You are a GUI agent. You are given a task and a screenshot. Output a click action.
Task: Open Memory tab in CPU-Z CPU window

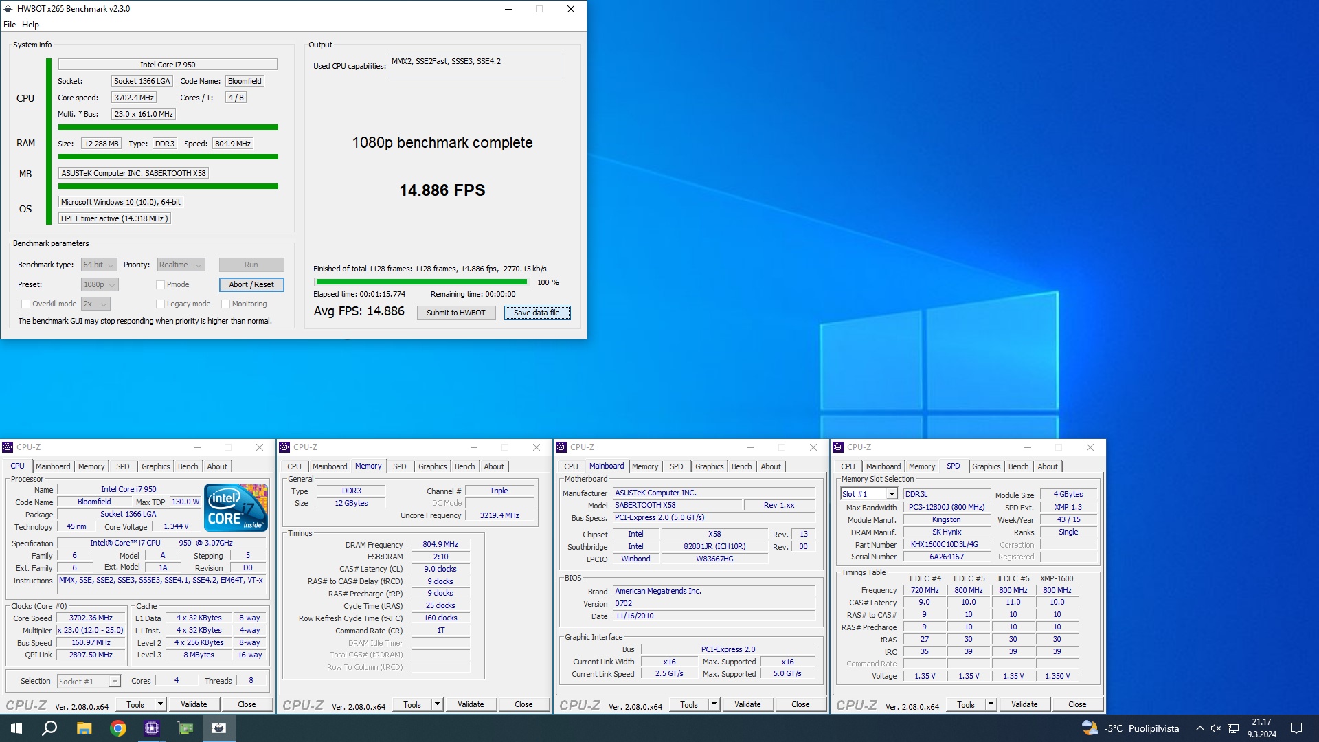(x=91, y=466)
